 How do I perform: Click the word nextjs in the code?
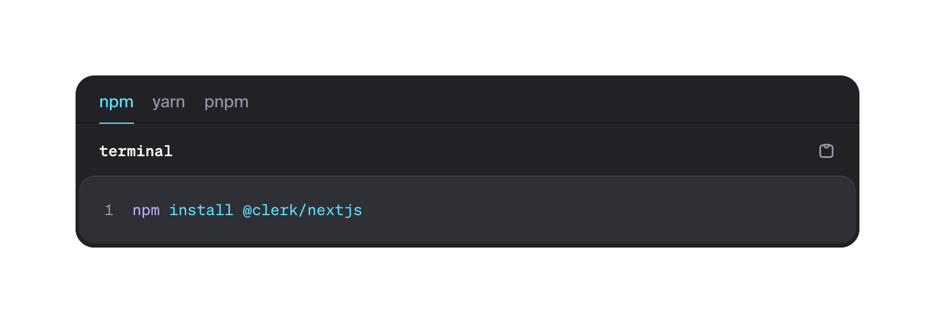pos(335,210)
